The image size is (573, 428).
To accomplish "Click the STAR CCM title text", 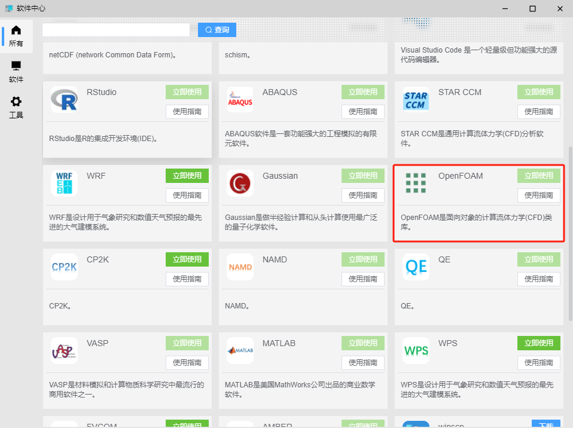I will (x=460, y=92).
